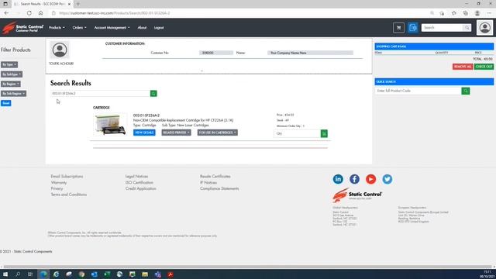Click the search results query field
Screen dimensions: 496x279
tap(100, 94)
